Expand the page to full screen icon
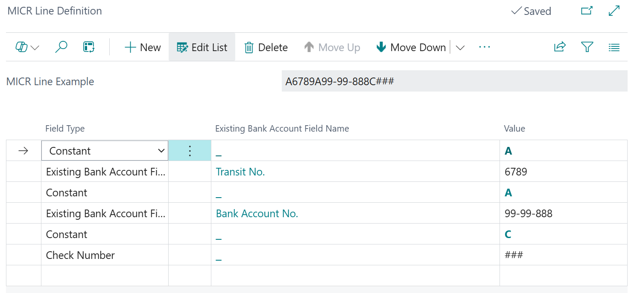 click(x=614, y=11)
